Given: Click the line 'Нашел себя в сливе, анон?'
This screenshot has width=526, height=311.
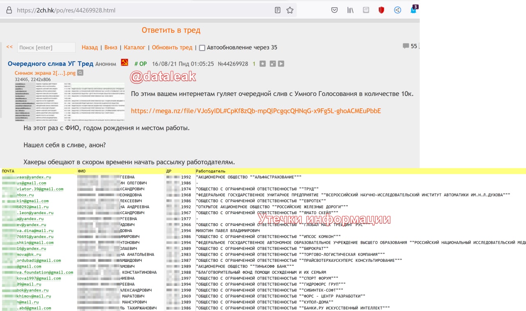Looking at the screenshot, I should tap(65, 145).
